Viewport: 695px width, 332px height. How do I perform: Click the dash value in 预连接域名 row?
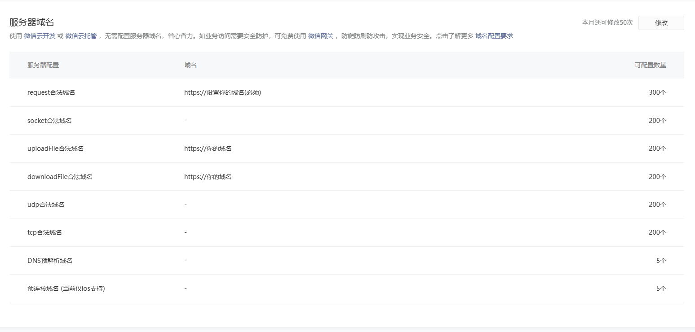[x=186, y=288]
